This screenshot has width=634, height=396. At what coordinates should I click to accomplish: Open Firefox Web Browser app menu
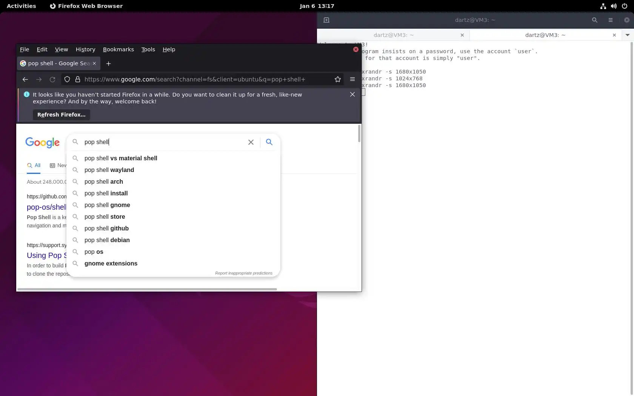point(86,6)
